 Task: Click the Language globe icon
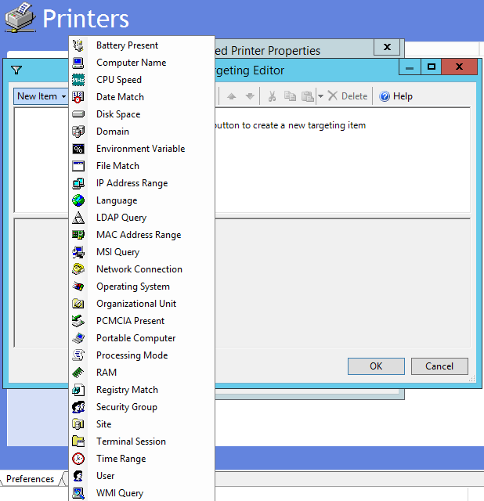(x=78, y=200)
